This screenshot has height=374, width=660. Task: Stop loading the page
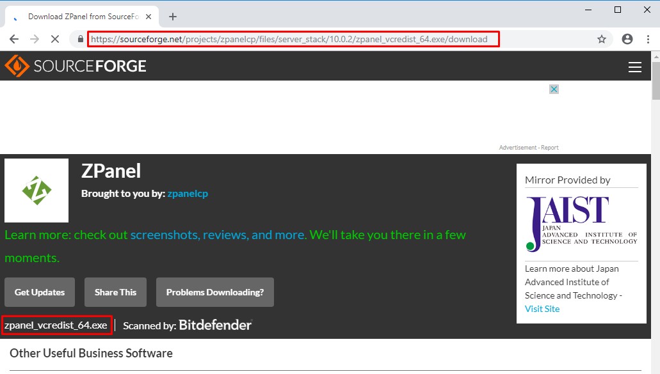click(x=54, y=39)
